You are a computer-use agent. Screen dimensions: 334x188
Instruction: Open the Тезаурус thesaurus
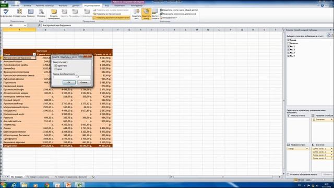31,13
